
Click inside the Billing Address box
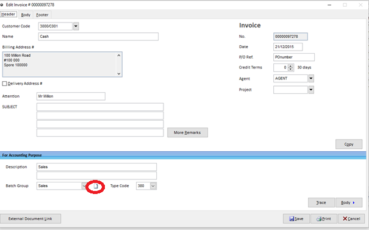tap(62, 65)
